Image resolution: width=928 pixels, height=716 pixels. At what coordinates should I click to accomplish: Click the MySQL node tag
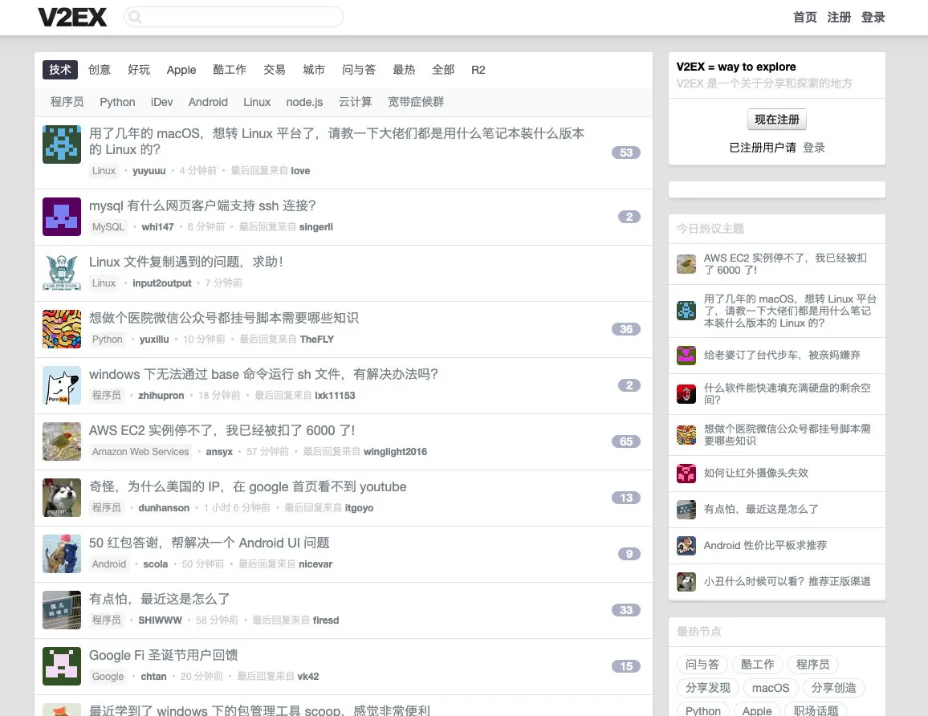108,226
